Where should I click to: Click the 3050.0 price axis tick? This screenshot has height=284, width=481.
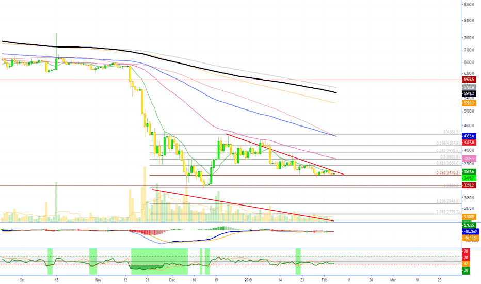(x=469, y=198)
